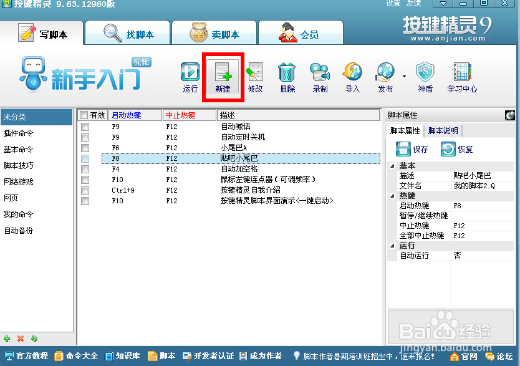520x366 pixels.
Task: Delete script using the 删除 trash icon
Action: tap(287, 77)
